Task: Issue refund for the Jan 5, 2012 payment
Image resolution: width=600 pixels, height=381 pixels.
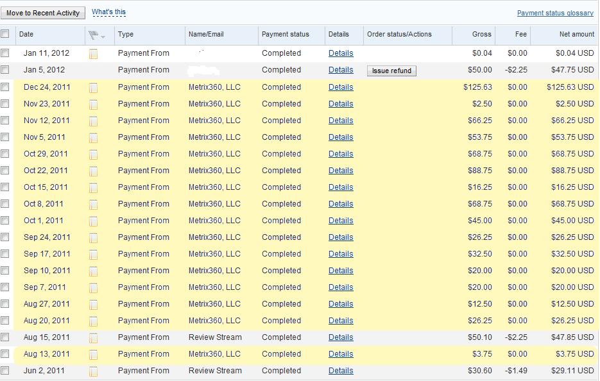Action: coord(391,71)
